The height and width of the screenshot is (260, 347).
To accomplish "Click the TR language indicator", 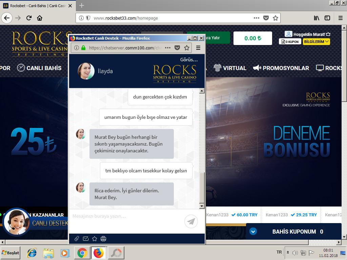I will (x=279, y=252).
